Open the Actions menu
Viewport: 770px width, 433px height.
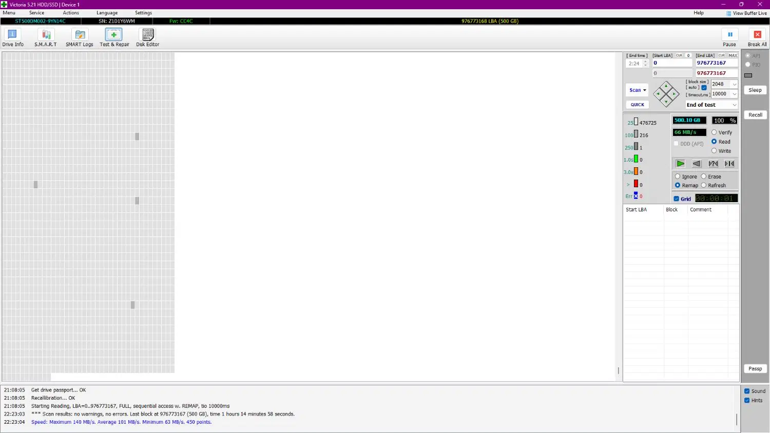click(x=71, y=13)
